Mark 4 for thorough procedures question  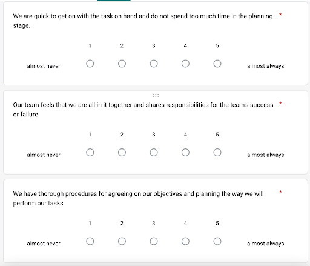point(185,241)
